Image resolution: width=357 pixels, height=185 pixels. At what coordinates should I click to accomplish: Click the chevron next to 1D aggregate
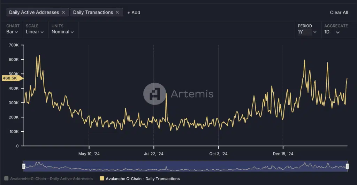338,32
